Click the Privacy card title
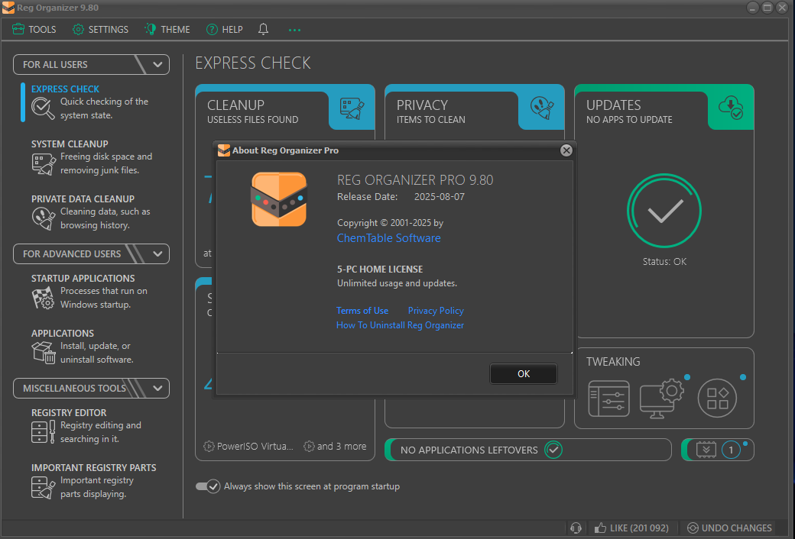795x539 pixels. 422,105
